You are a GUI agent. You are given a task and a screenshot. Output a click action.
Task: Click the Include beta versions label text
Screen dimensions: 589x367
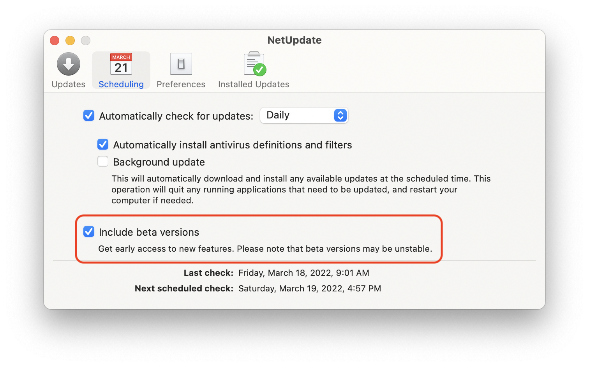coord(149,232)
